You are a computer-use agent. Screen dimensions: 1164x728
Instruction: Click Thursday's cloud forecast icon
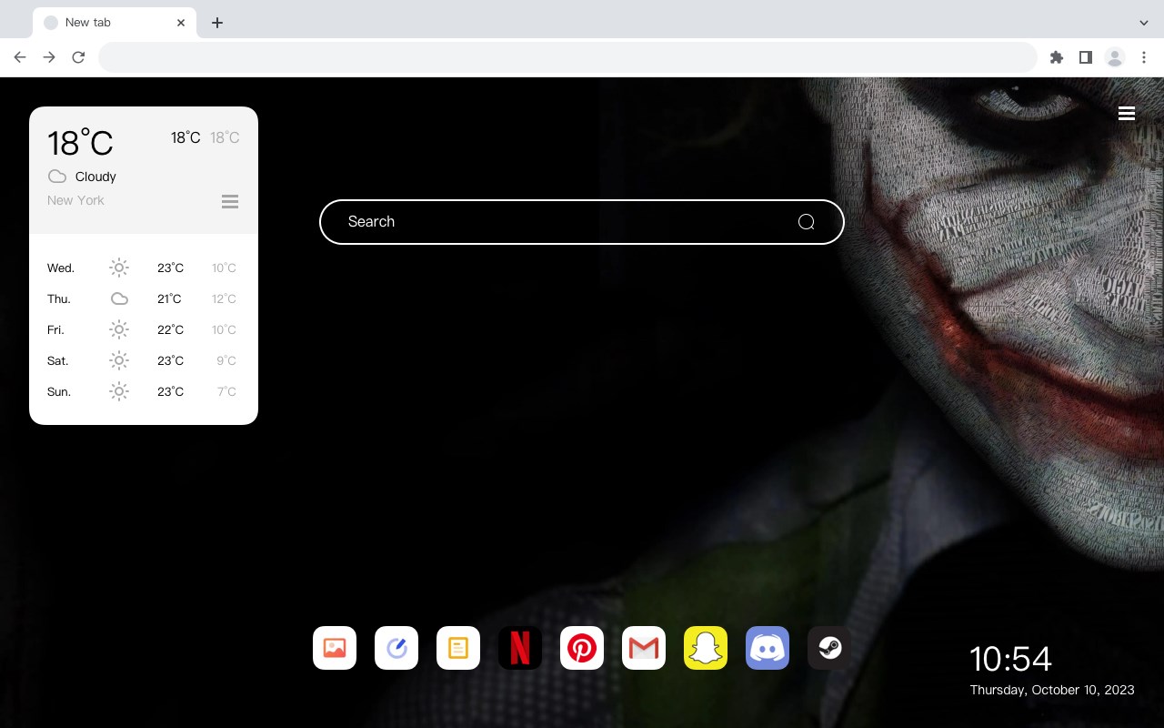click(119, 298)
